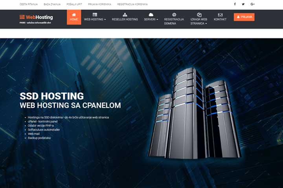
Task: Expand the Izrada Web Stranica dropdown
Action: click(199, 21)
